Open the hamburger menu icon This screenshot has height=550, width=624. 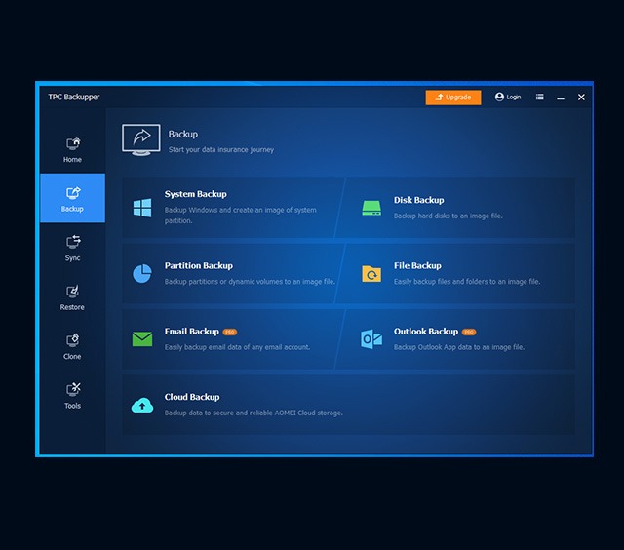pyautogui.click(x=539, y=97)
